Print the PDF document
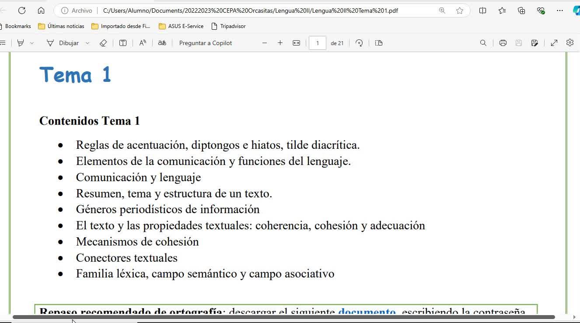The width and height of the screenshot is (580, 323). tap(503, 43)
